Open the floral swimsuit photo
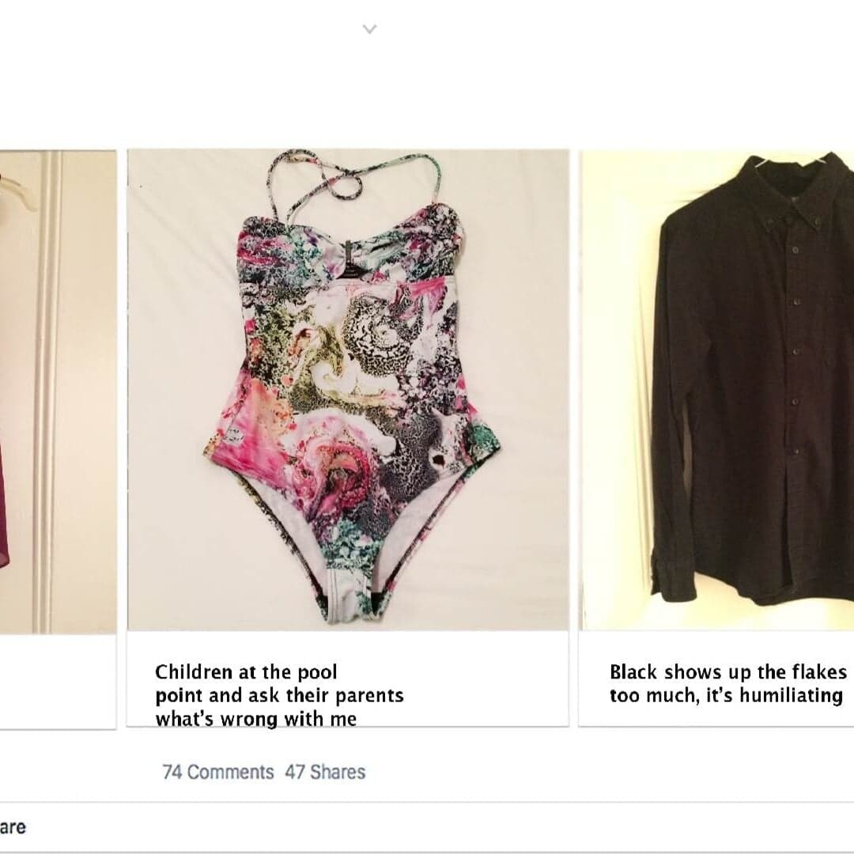This screenshot has height=854, width=854. click(x=348, y=390)
